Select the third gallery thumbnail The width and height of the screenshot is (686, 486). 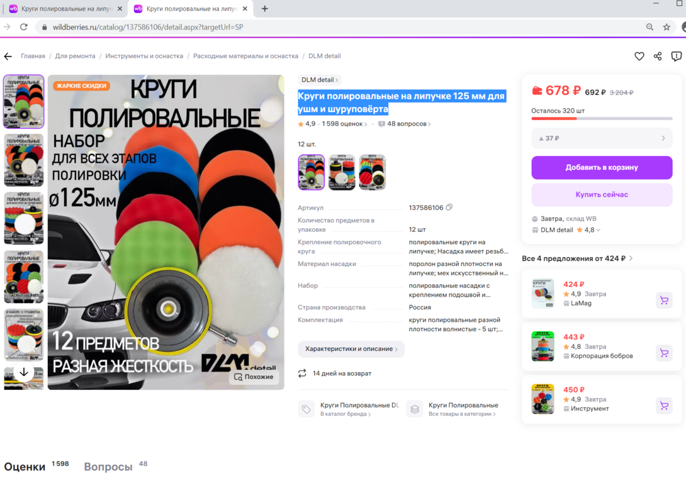pyautogui.click(x=24, y=218)
